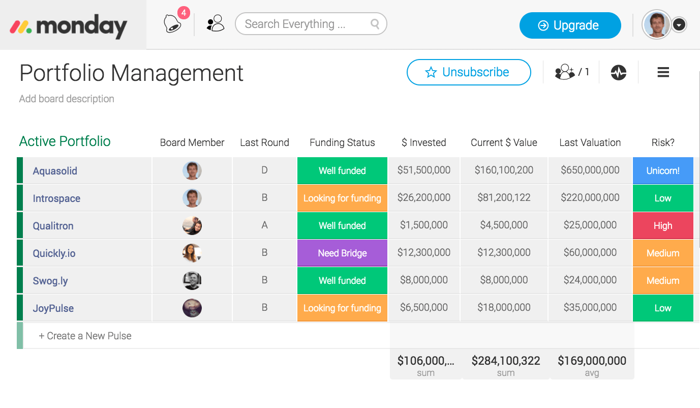Click Swog.ly's Medium risk label
This screenshot has height=408, width=700.
click(x=663, y=280)
